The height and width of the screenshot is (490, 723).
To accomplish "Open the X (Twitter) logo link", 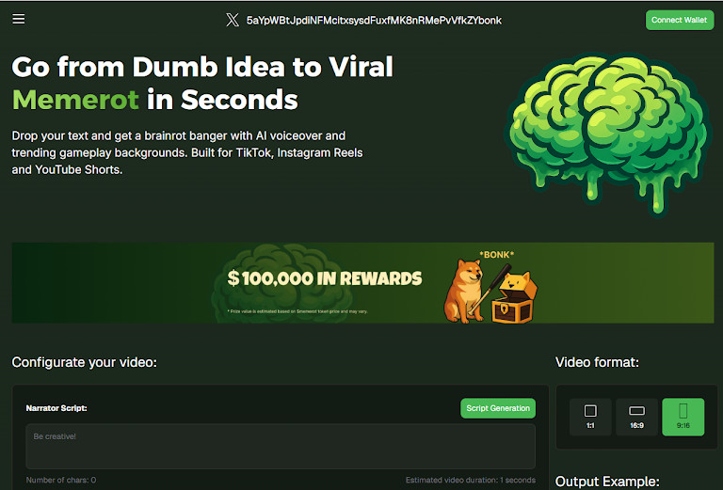I will coord(233,20).
